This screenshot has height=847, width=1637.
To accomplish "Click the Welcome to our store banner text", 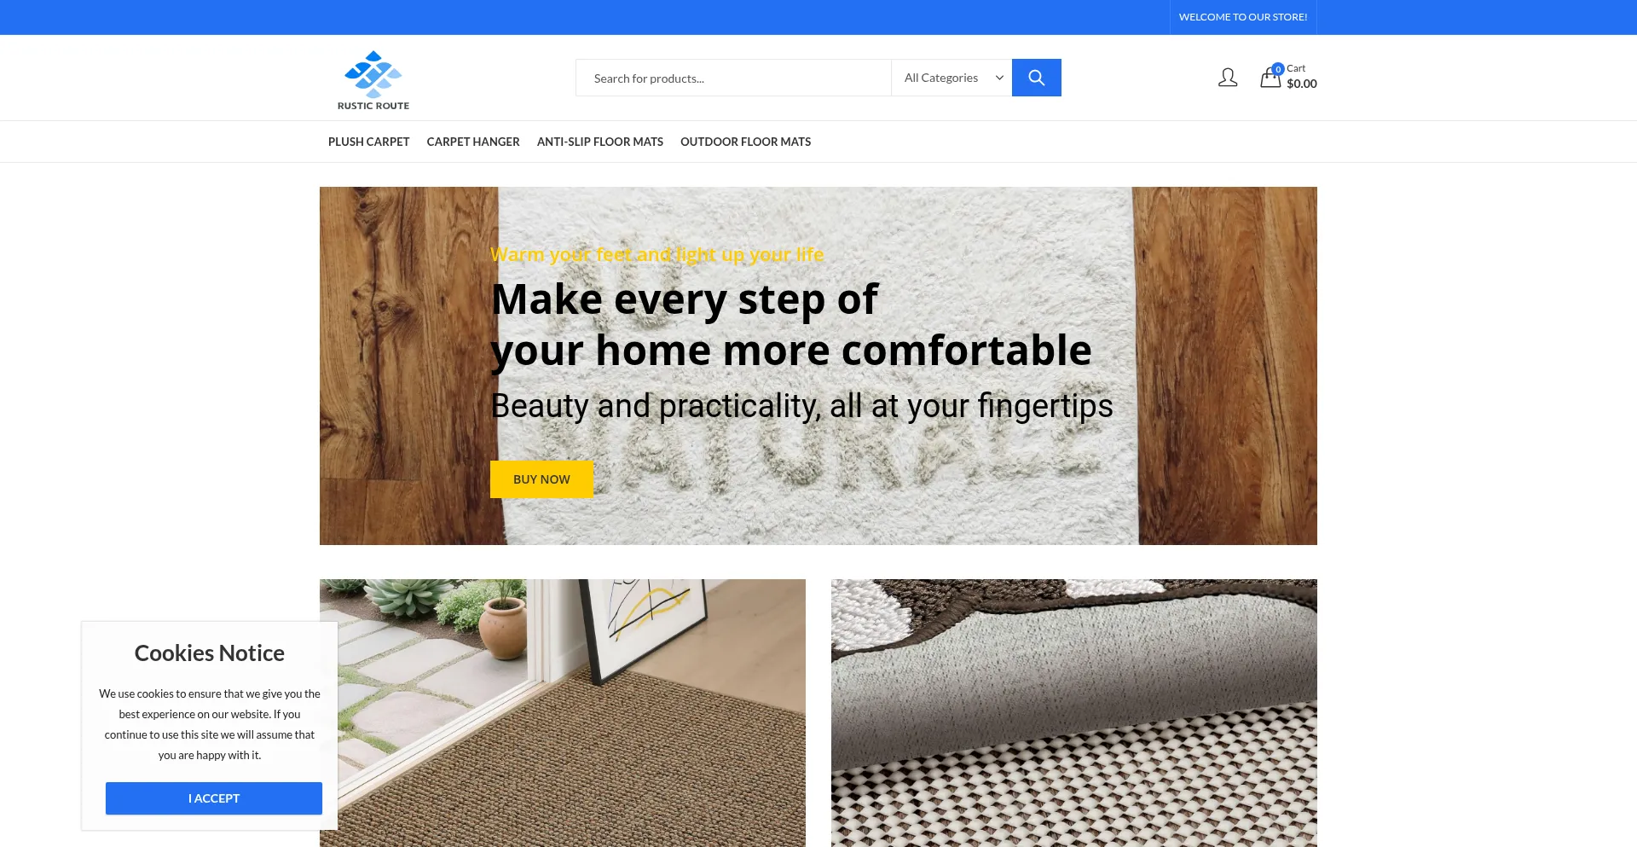I will [1243, 17].
